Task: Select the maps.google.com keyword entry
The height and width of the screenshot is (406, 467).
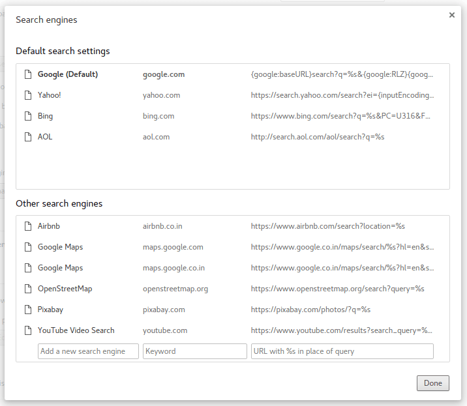Action: (173, 247)
